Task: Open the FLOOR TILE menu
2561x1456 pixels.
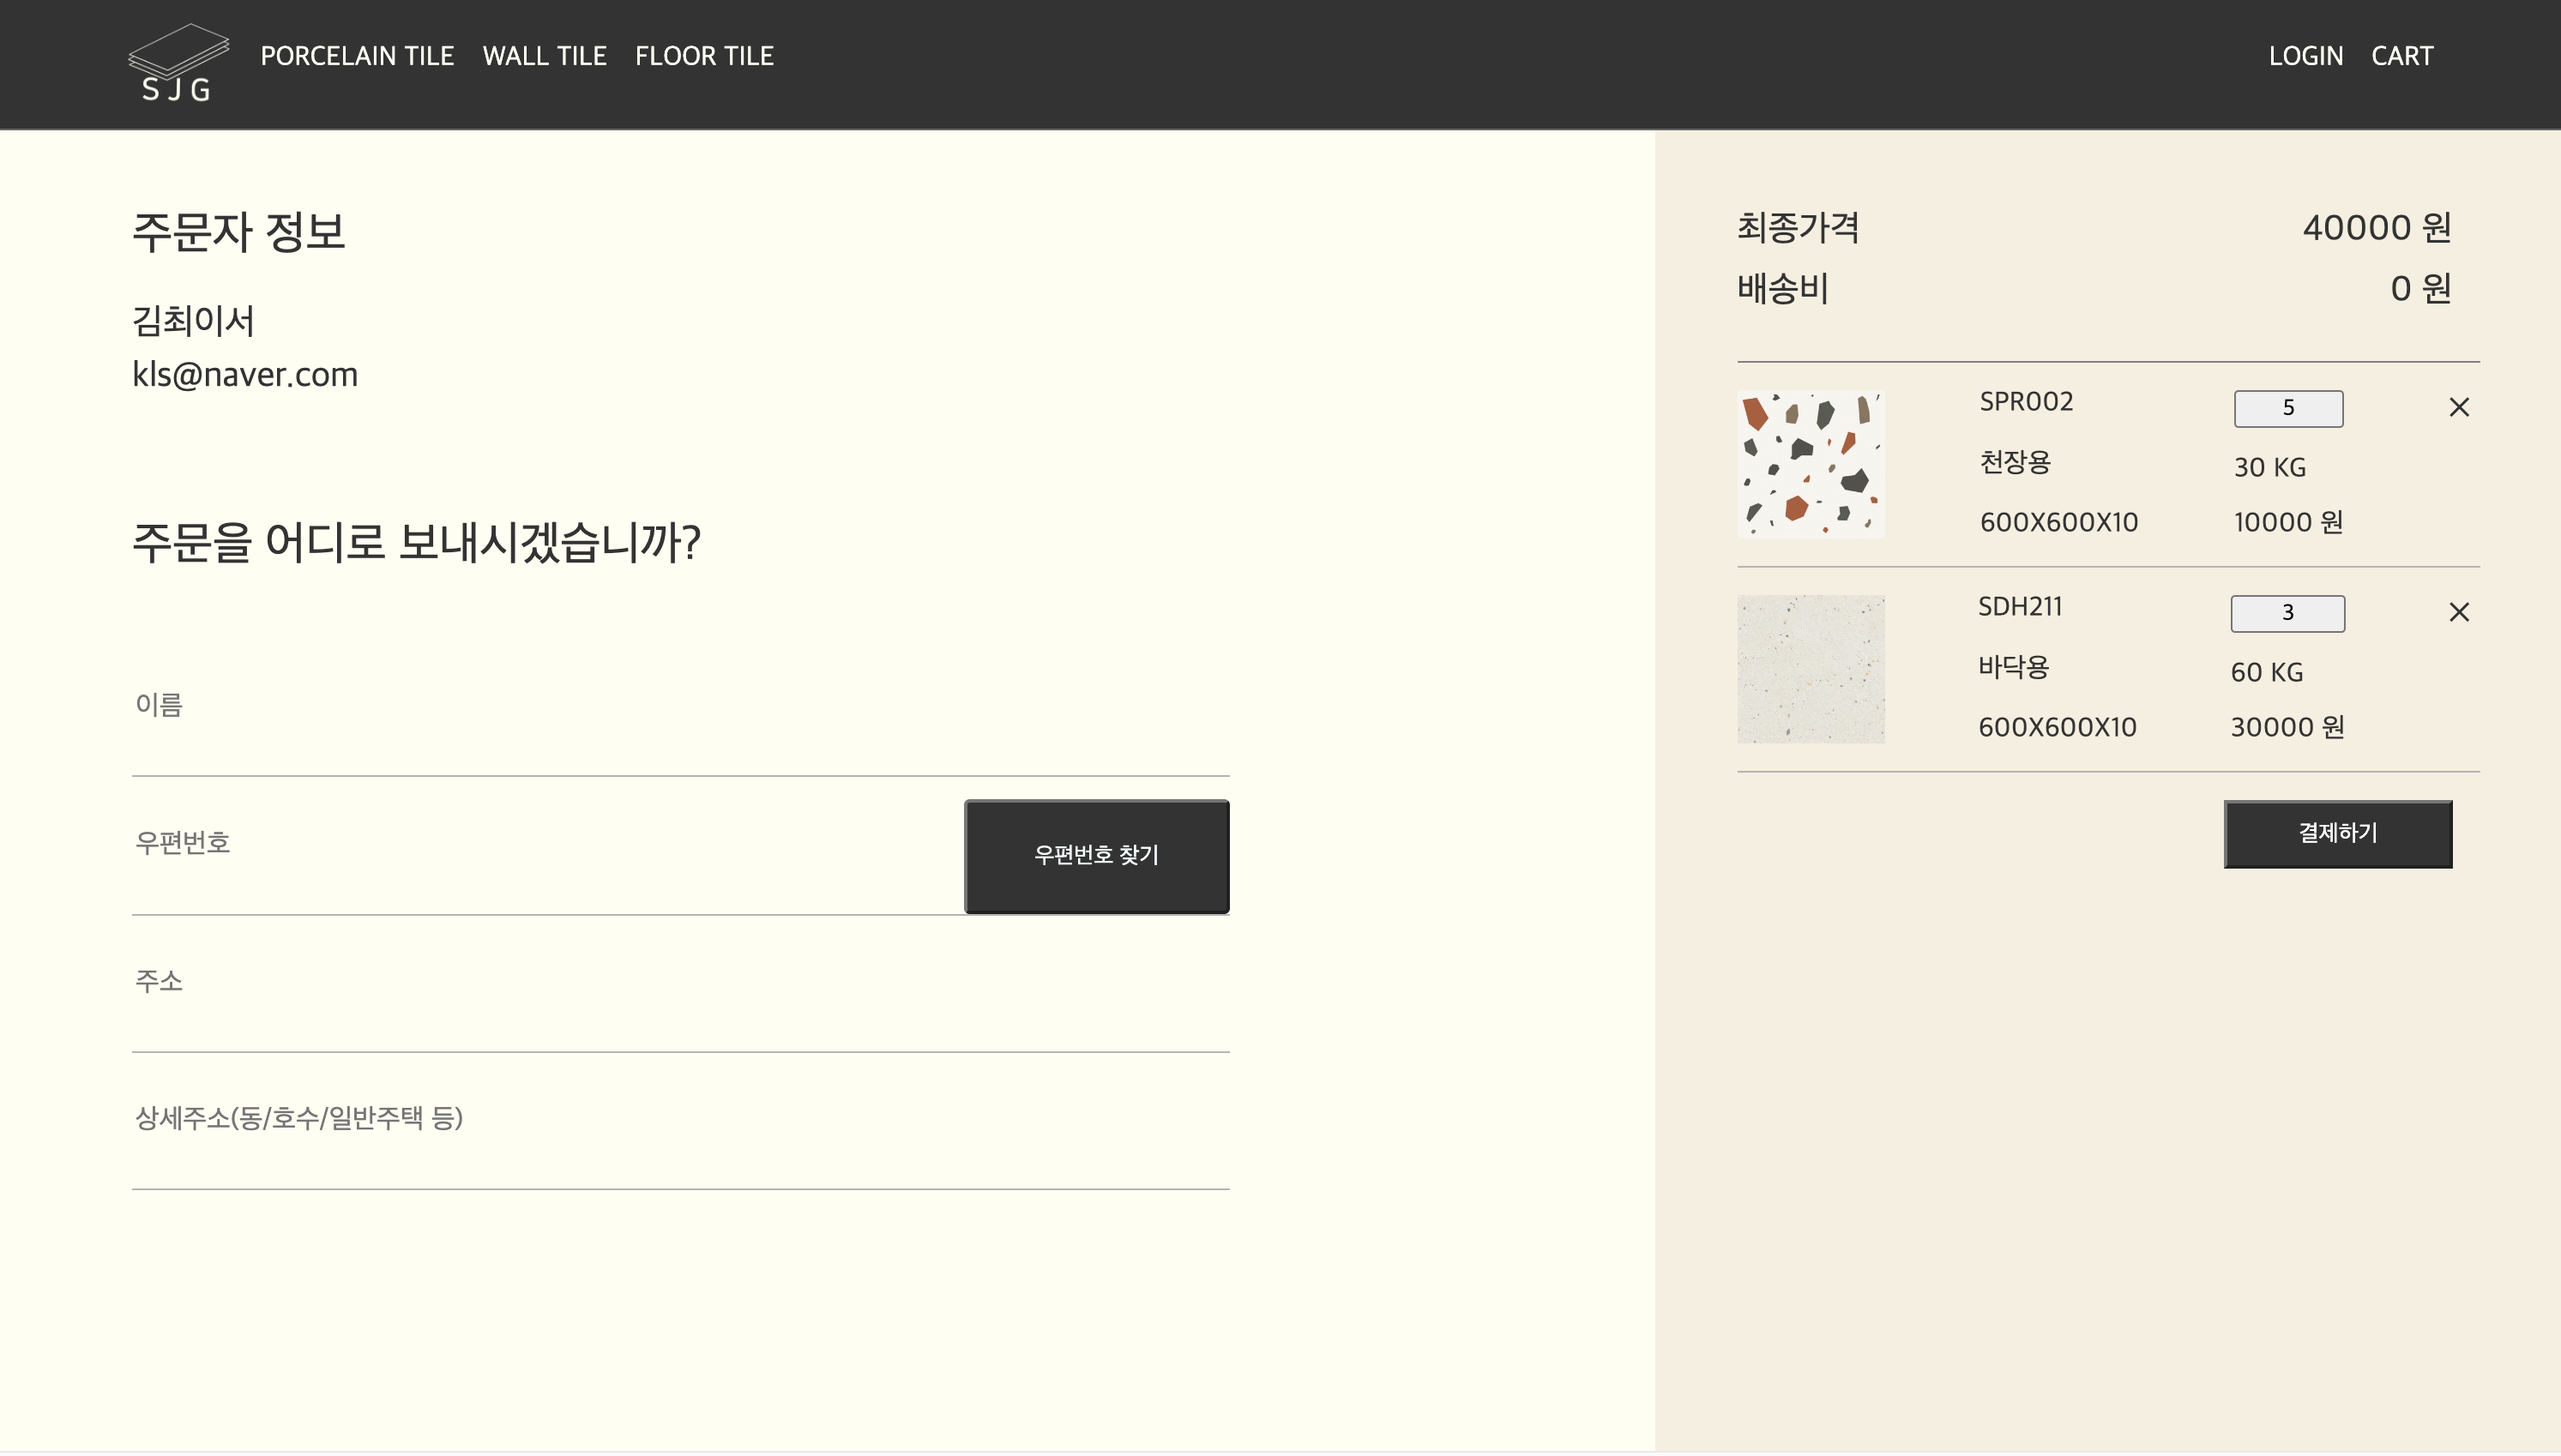Action: point(704,56)
